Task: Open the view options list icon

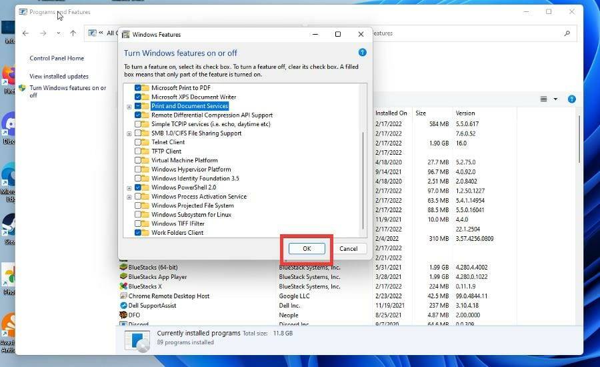Action: click(x=543, y=99)
